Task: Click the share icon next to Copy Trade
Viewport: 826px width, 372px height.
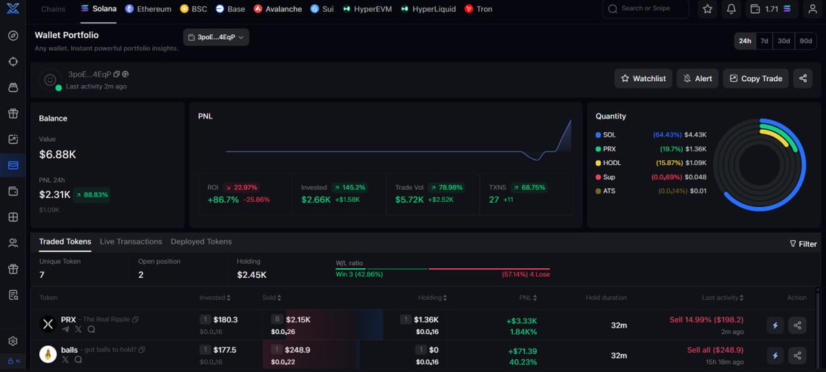Action: (x=803, y=78)
